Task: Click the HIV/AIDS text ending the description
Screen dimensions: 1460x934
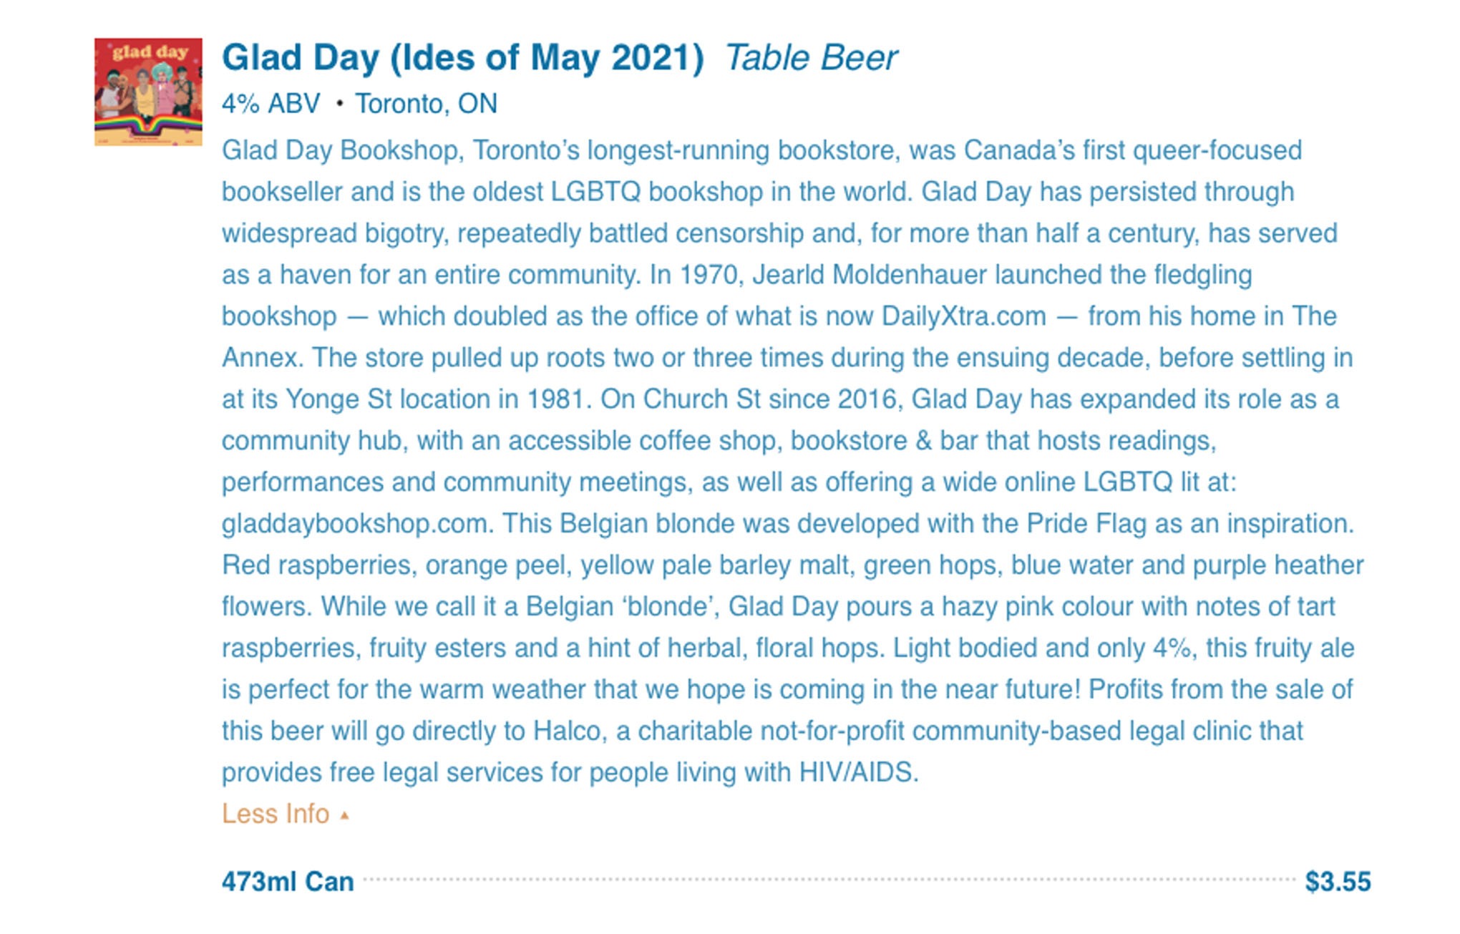Action: (858, 772)
